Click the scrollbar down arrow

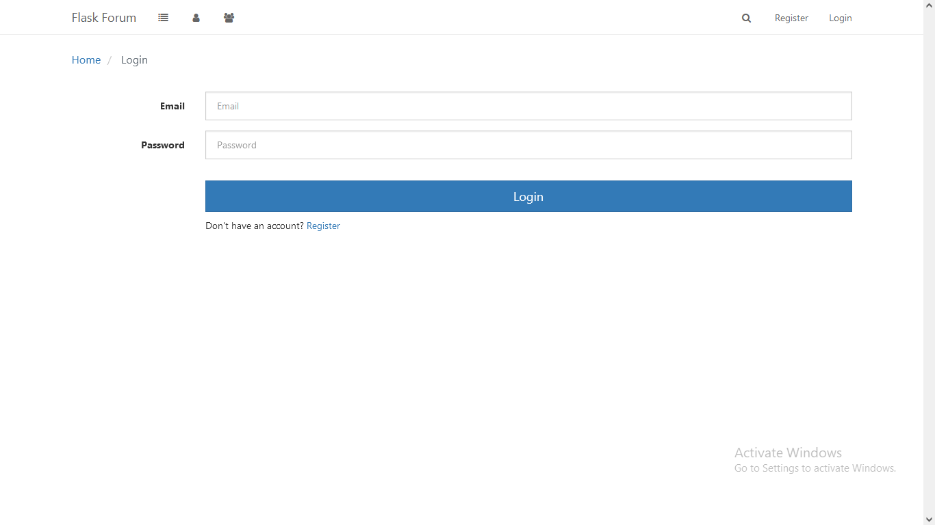(929, 520)
